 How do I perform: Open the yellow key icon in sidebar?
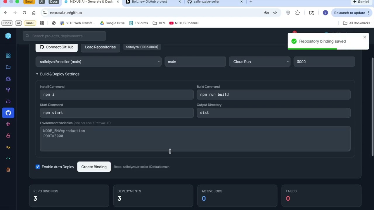click(8, 147)
